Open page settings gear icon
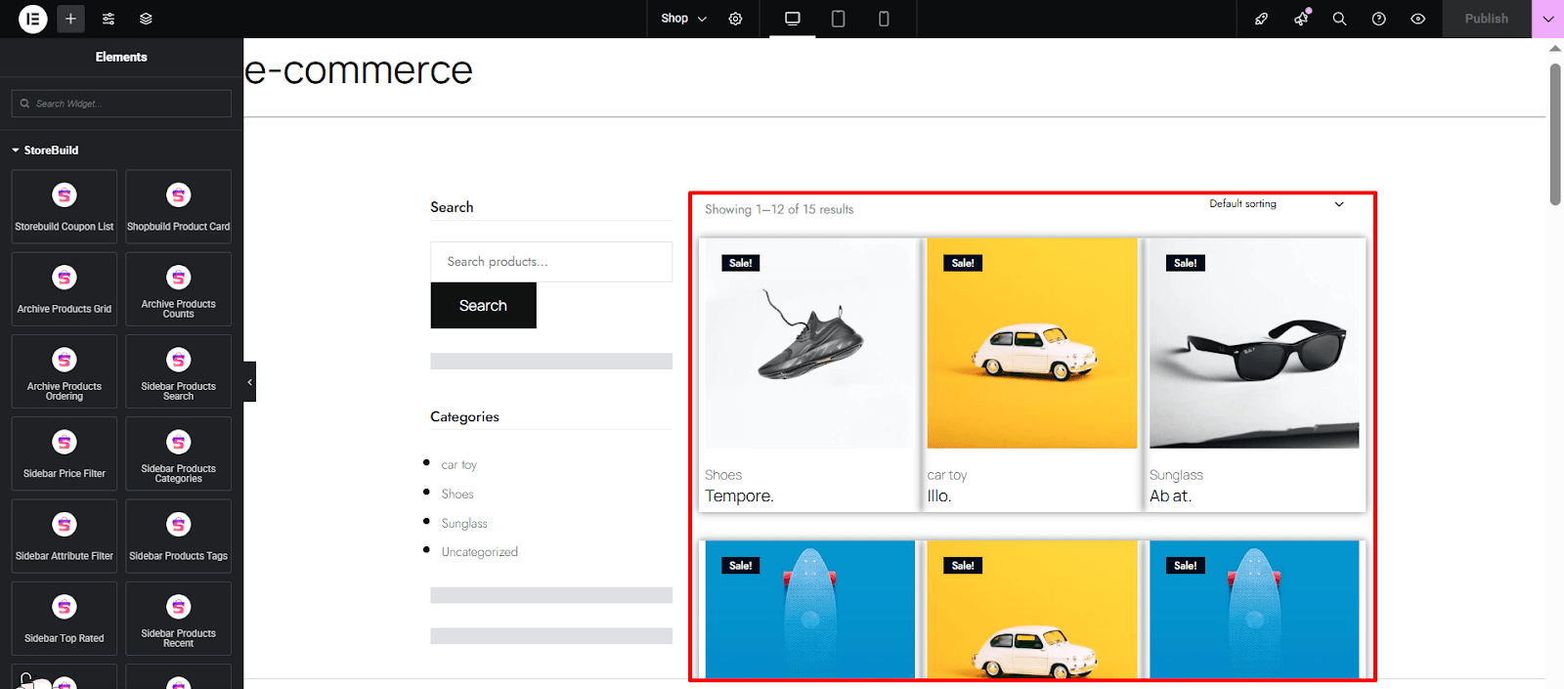Viewport: 1564px width, 689px height. point(736,19)
